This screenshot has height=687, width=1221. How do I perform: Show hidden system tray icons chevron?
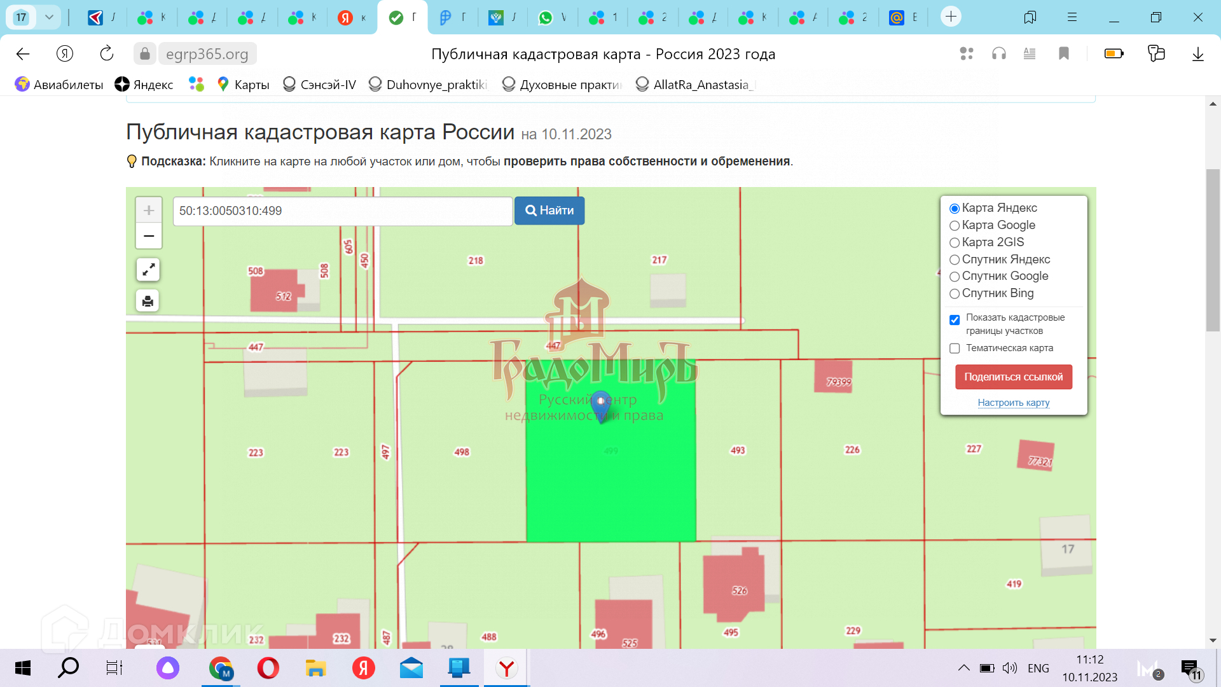tap(964, 668)
